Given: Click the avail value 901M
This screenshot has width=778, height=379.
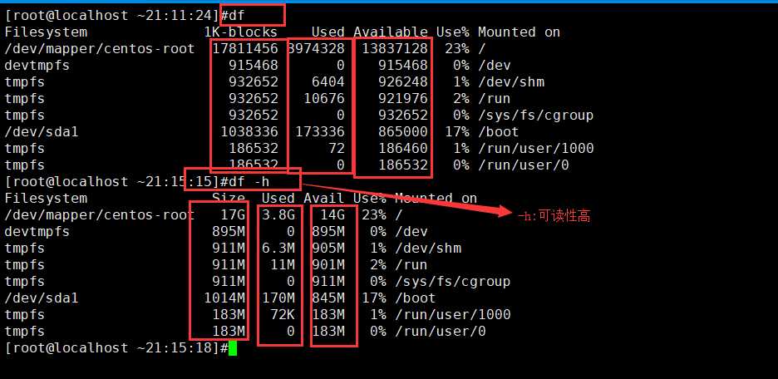Looking at the screenshot, I should (x=328, y=265).
